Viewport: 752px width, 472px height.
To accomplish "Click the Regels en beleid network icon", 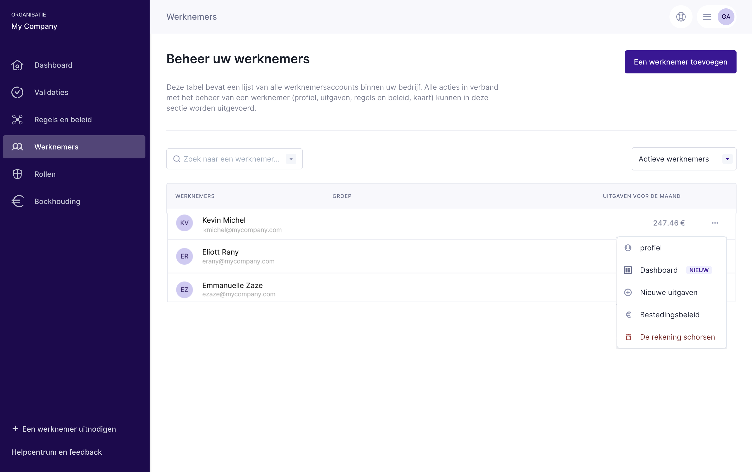I will [18, 120].
